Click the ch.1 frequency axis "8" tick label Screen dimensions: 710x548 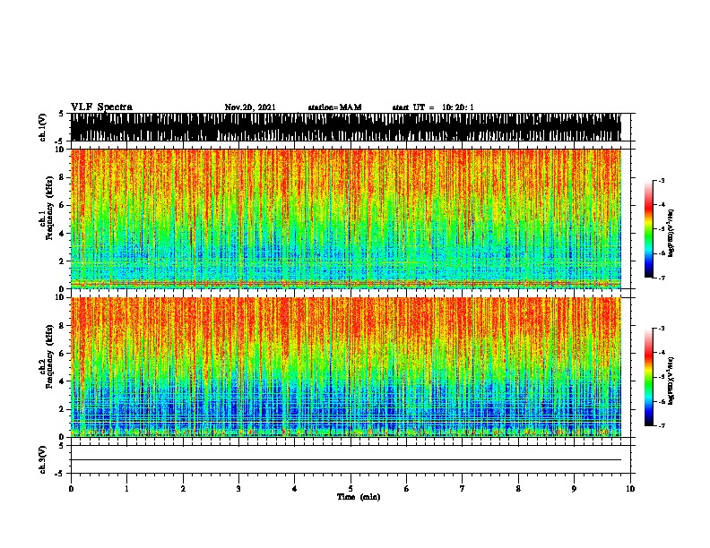63,177
